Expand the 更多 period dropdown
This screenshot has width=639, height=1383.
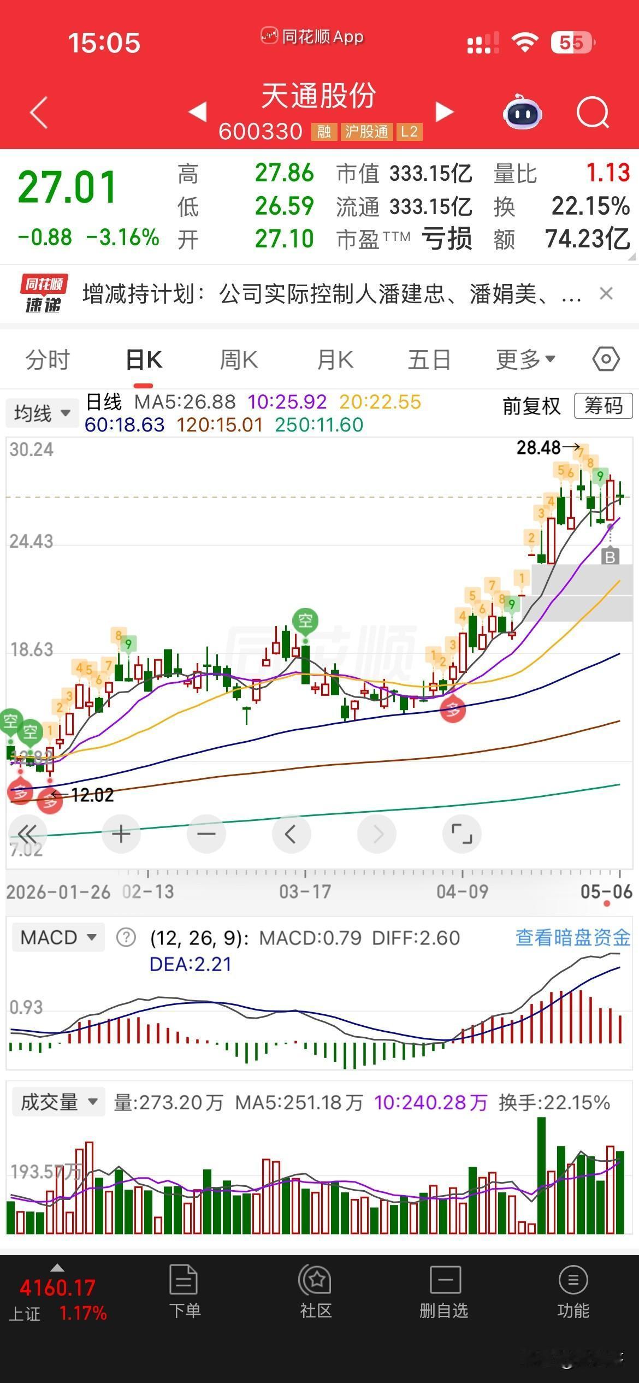click(x=525, y=360)
